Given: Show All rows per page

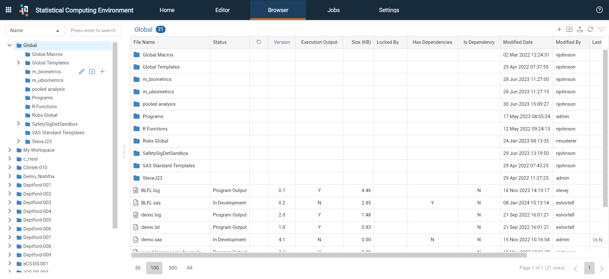Looking at the screenshot, I should 190,268.
